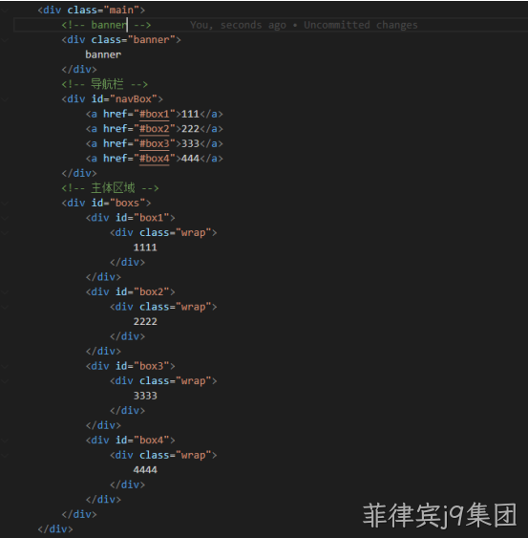This screenshot has height=538, width=528.
Task: Click the "boxs" id value
Action: click(128, 204)
